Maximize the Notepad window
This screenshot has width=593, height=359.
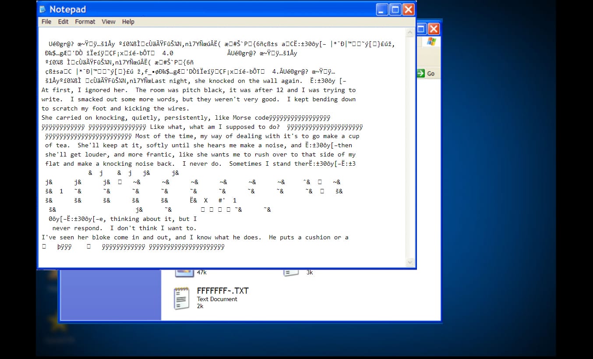click(395, 9)
